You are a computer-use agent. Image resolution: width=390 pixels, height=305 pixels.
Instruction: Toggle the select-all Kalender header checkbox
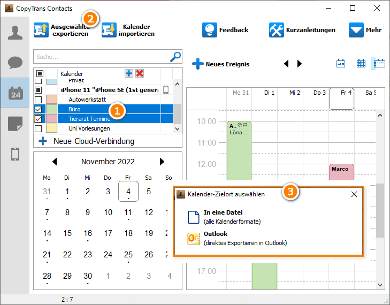[40, 74]
